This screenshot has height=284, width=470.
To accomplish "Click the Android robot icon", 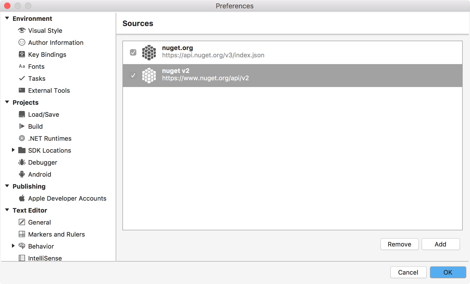I will tap(22, 174).
